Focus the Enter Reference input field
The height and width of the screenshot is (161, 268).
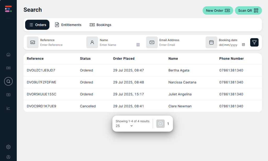coord(60,45)
